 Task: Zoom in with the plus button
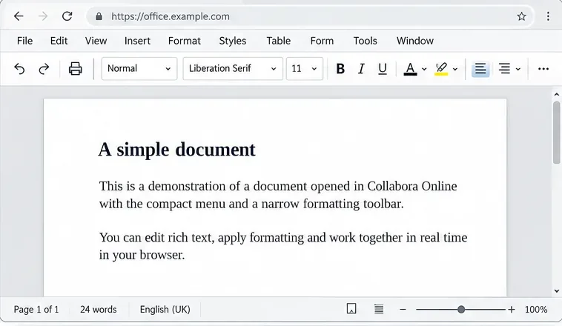(x=512, y=309)
